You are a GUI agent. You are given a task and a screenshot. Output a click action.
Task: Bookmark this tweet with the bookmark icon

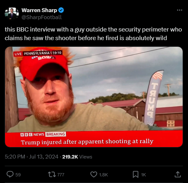point(136,174)
